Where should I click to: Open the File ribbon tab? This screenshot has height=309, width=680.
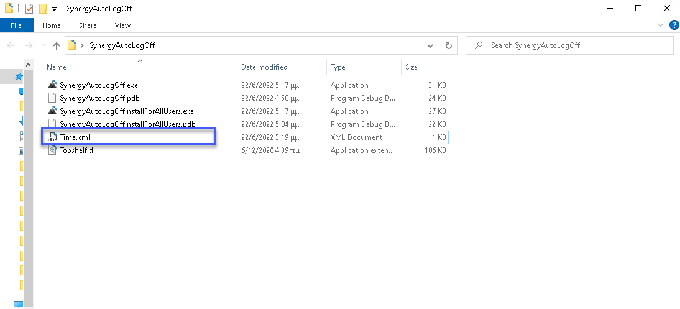(x=16, y=25)
